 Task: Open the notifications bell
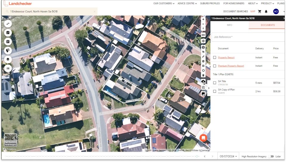(266, 12)
